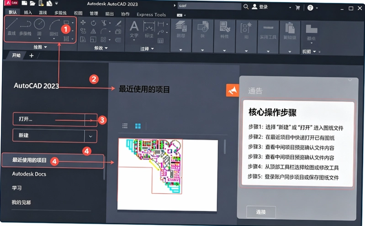Select the Explode tool in the Modify panel
The height and width of the screenshot is (226, 365).
tap(118, 31)
